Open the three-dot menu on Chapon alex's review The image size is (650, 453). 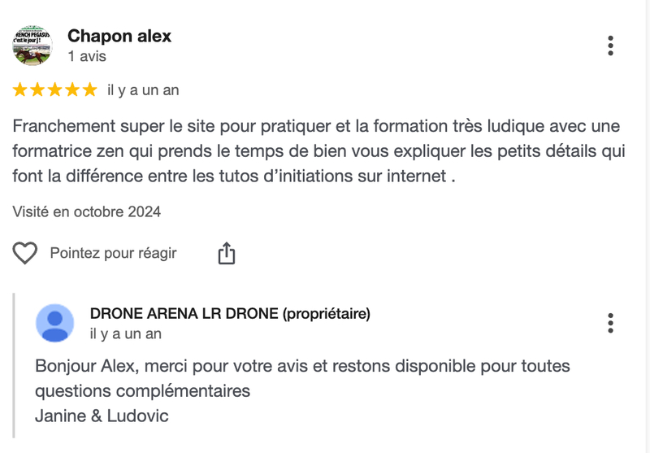(x=610, y=46)
